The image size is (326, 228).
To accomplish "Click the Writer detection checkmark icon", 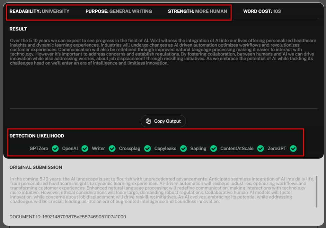I will 112,148.
